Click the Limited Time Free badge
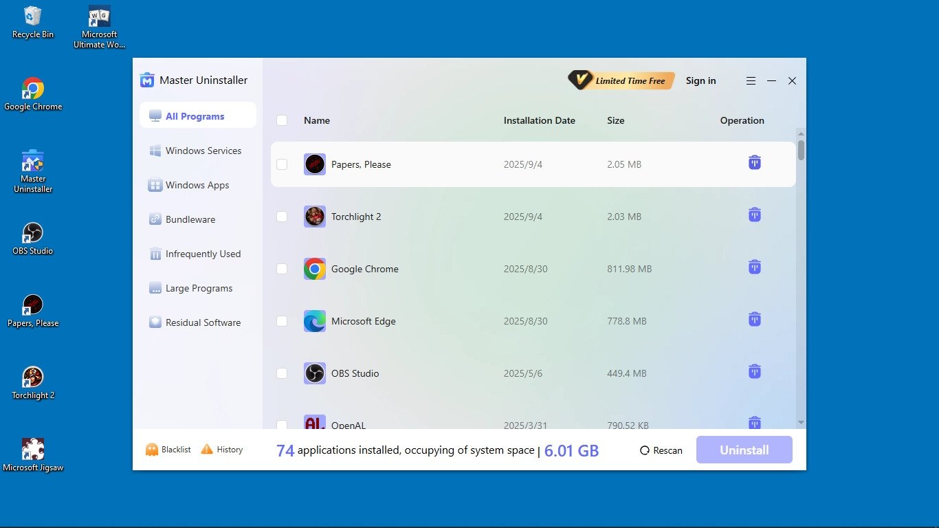This screenshot has height=528, width=939. 621,81
